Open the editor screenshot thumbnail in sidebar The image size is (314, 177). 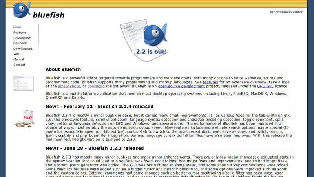click(24, 83)
